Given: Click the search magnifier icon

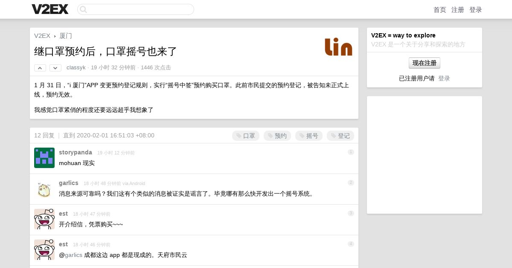Looking at the screenshot, I should coord(84,9).
